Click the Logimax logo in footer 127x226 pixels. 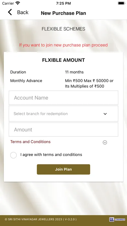[x=117, y=220]
